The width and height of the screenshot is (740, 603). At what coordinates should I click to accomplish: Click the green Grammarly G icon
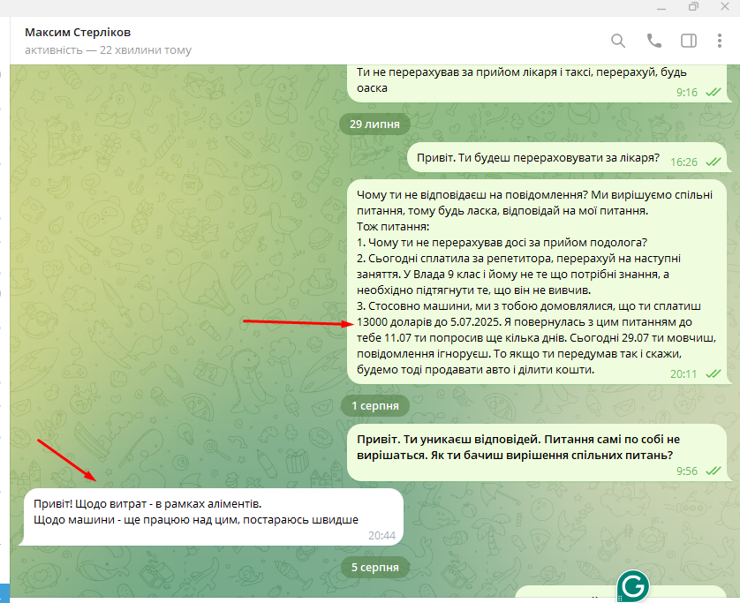pos(633,586)
